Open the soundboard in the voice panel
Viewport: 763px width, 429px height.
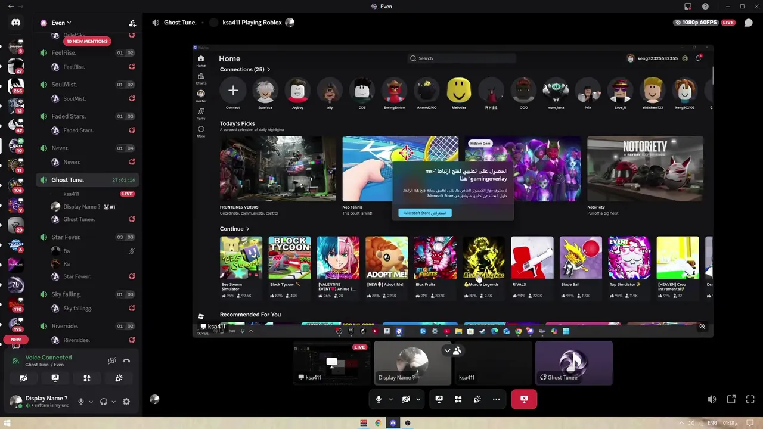point(119,378)
